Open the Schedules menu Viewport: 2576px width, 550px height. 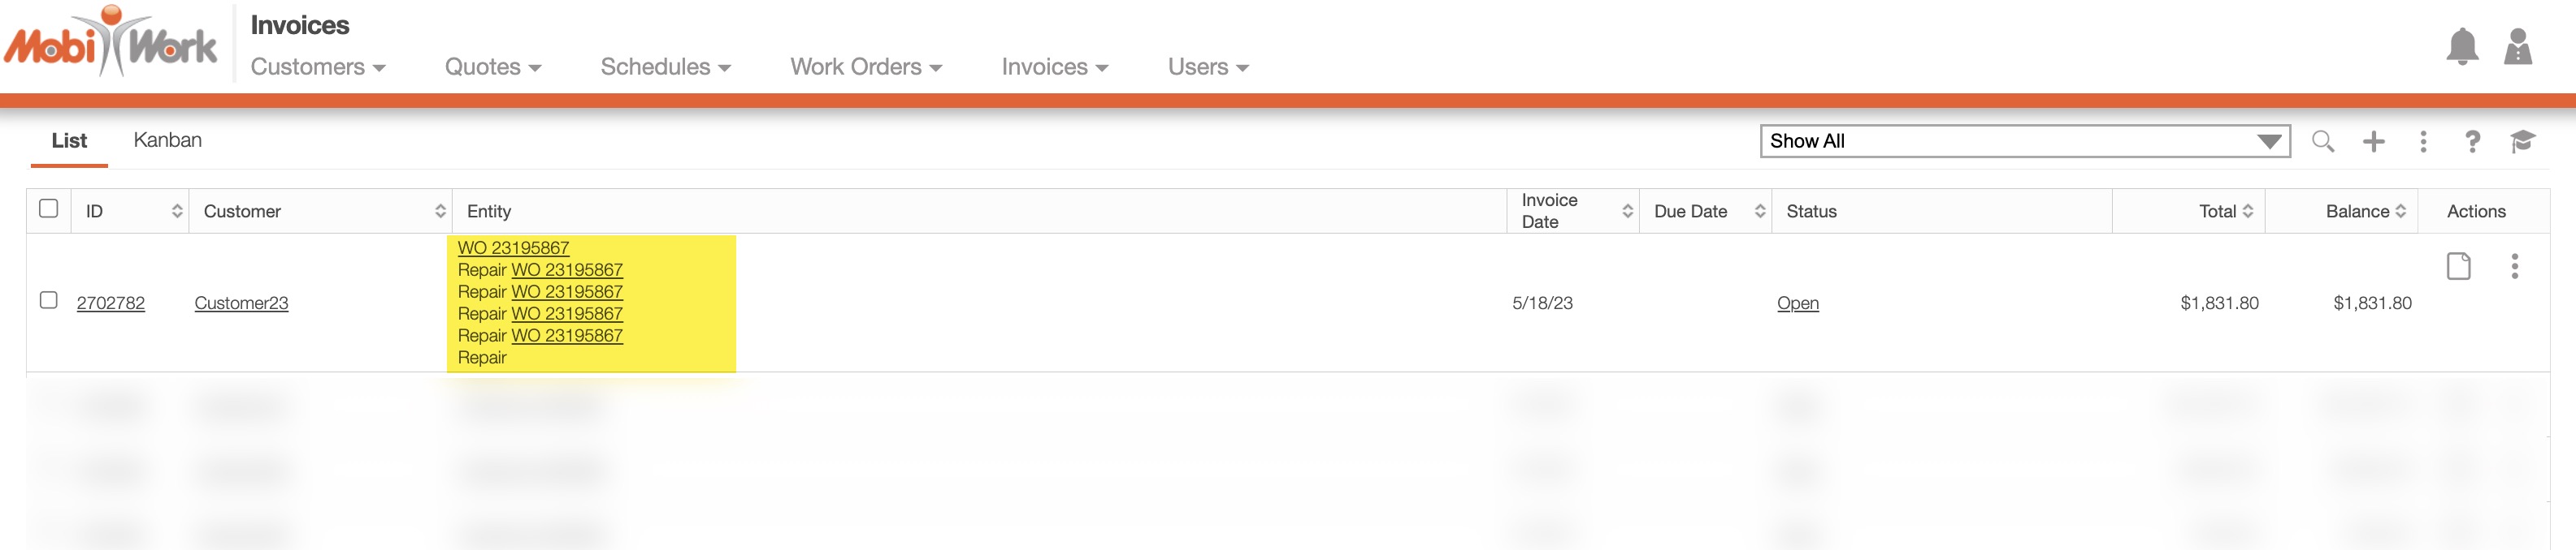click(665, 67)
